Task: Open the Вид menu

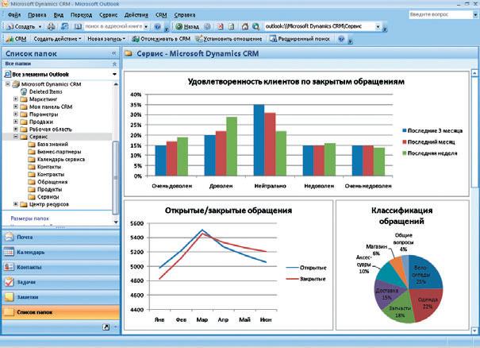Action: [x=59, y=15]
